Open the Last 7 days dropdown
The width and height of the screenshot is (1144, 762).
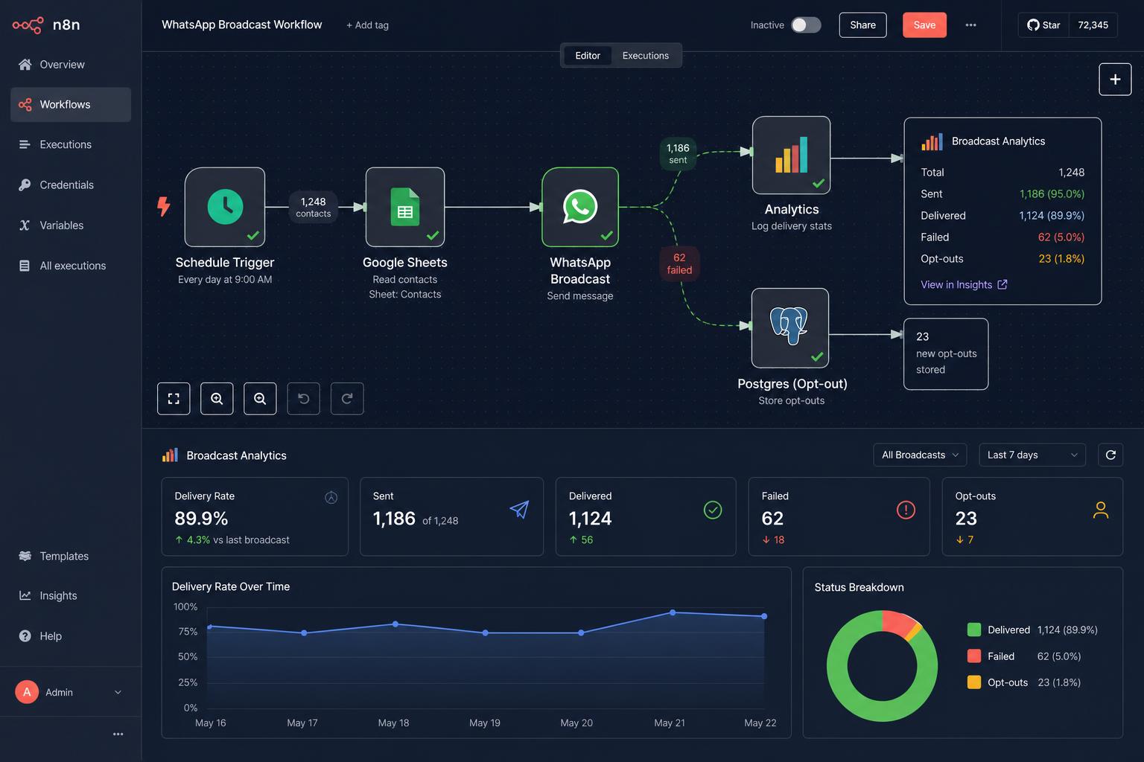[x=1032, y=455]
